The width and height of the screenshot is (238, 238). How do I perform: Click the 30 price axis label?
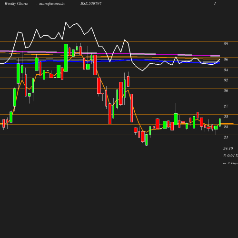point(226,90)
